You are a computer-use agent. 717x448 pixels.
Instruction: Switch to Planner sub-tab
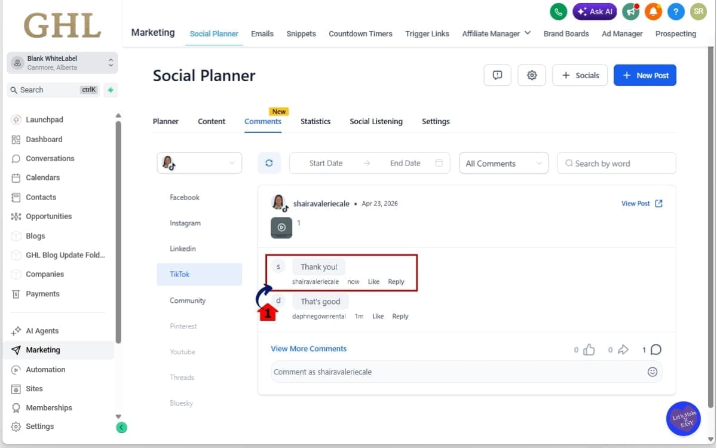166,121
